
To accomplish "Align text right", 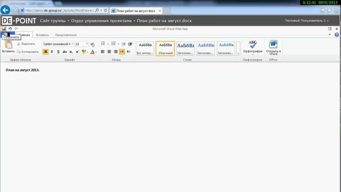I will coord(116,52).
